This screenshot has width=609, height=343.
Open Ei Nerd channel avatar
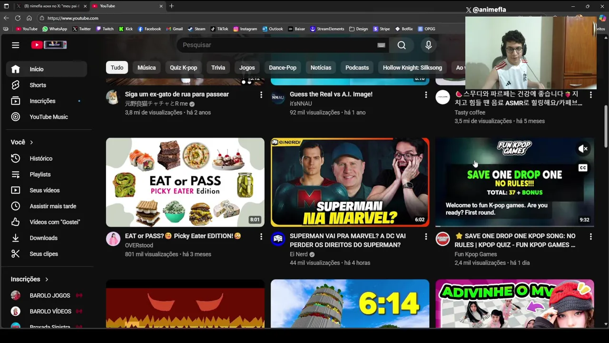tap(278, 239)
